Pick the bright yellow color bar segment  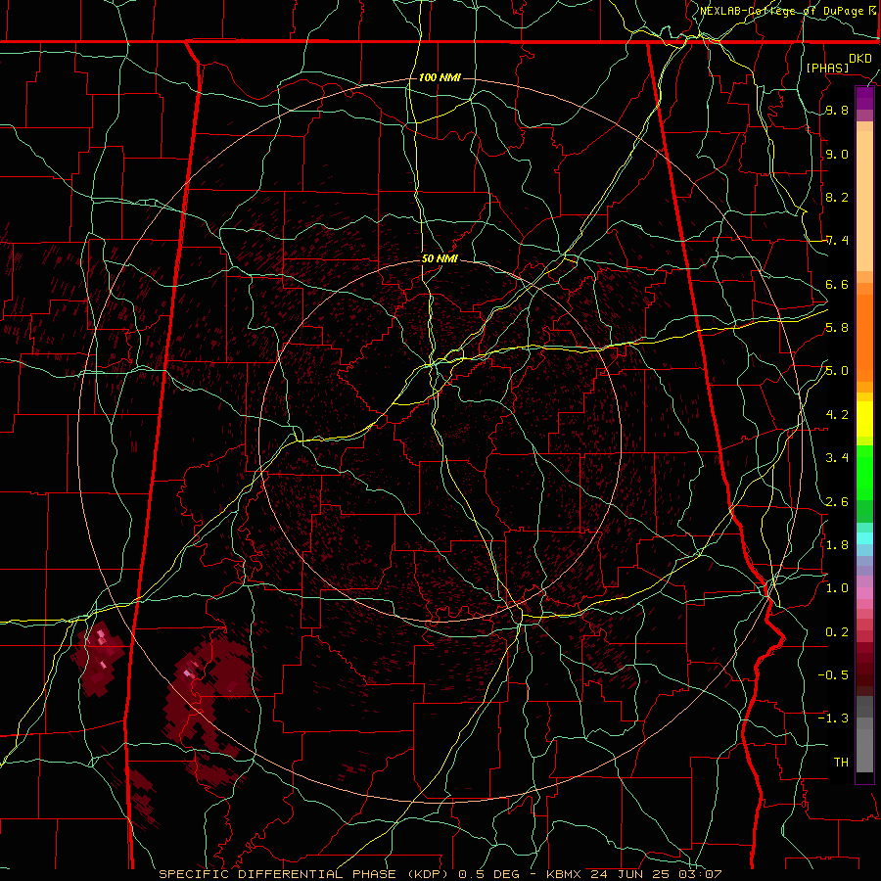pos(864,419)
